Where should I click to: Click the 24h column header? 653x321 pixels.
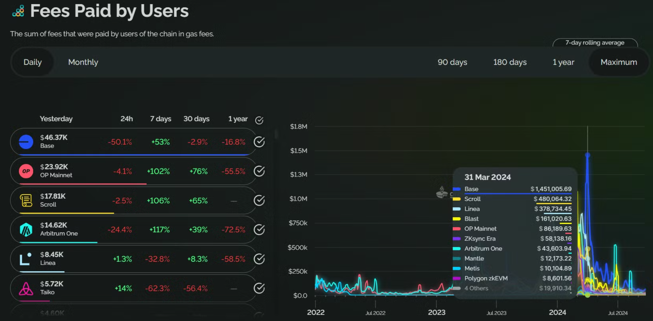127,119
